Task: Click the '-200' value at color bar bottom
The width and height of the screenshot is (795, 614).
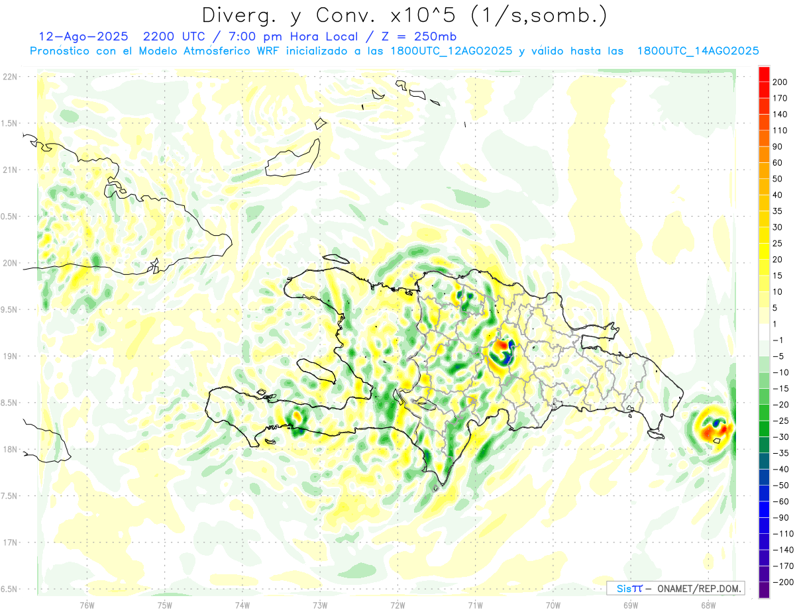Action: [783, 582]
